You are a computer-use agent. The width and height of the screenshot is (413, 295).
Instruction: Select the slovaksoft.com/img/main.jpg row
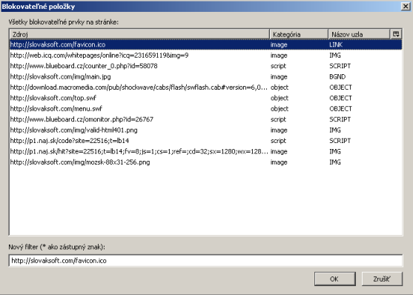205,76
